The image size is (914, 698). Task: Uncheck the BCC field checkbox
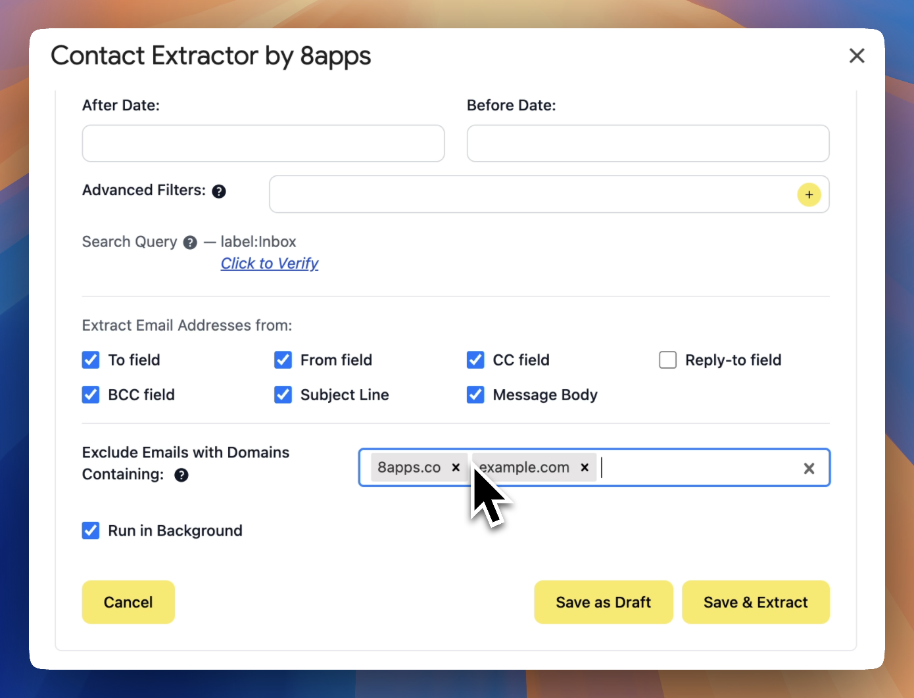(x=91, y=394)
